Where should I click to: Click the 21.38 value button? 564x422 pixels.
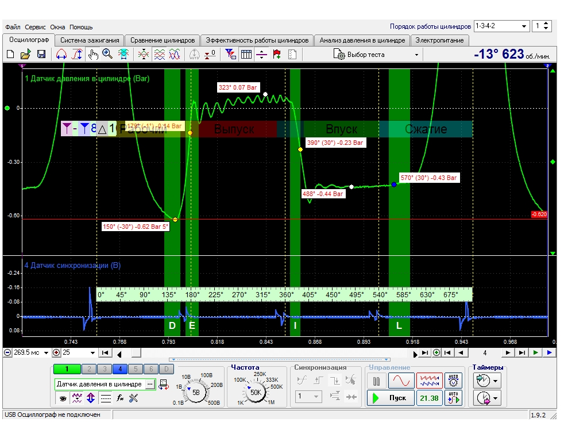click(429, 398)
